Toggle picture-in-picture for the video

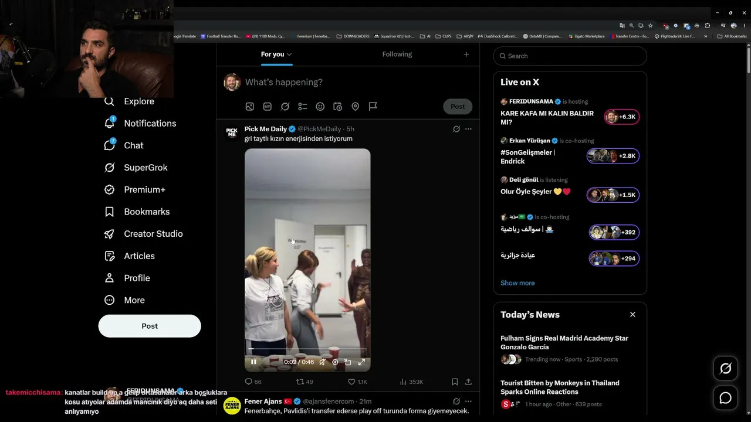coord(348,362)
